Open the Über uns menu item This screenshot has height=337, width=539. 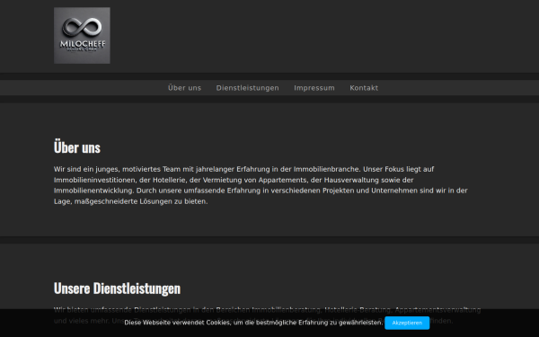tap(184, 88)
